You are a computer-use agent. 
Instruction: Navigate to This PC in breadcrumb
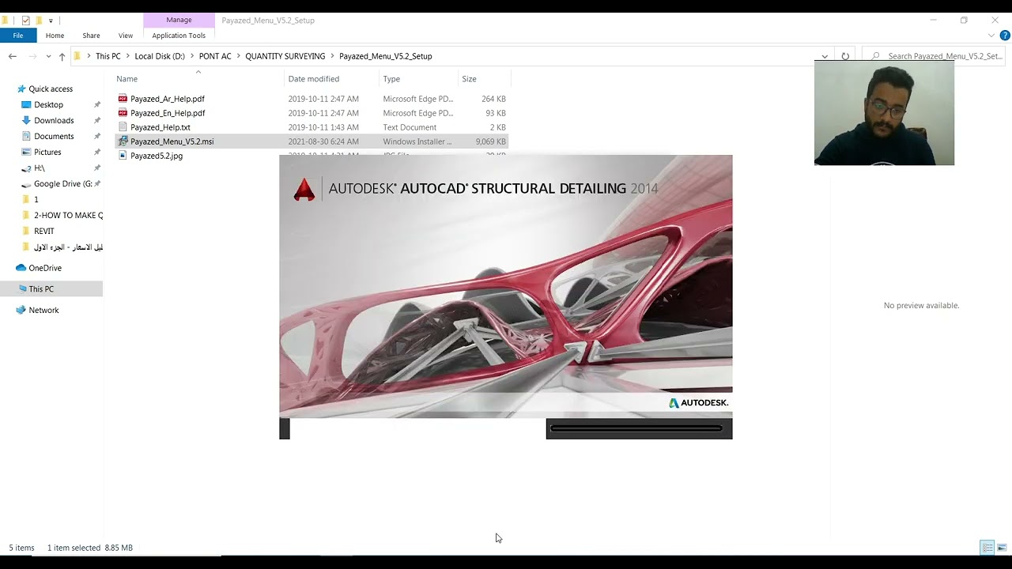(x=108, y=56)
